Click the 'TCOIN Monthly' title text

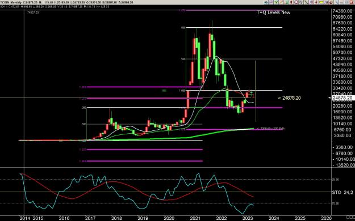tap(11, 2)
